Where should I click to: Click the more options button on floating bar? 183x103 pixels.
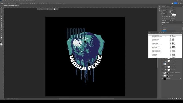57,9
